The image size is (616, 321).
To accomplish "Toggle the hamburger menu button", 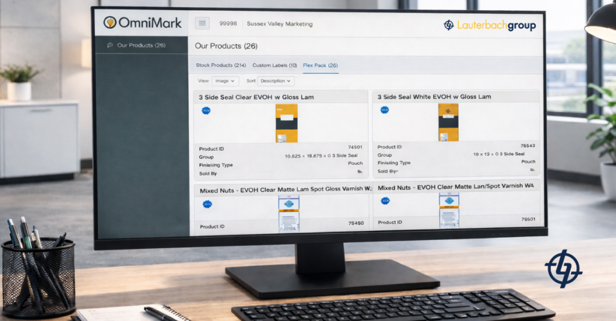I will [202, 23].
